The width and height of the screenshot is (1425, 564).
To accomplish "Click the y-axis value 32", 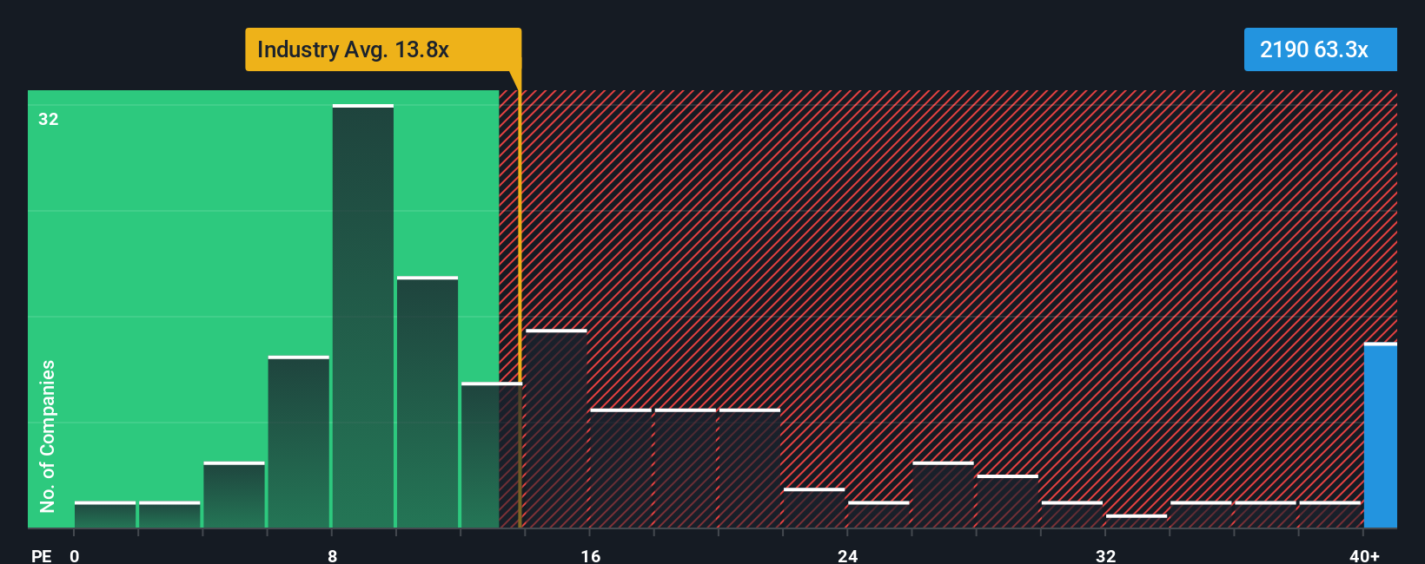I will [x=49, y=119].
